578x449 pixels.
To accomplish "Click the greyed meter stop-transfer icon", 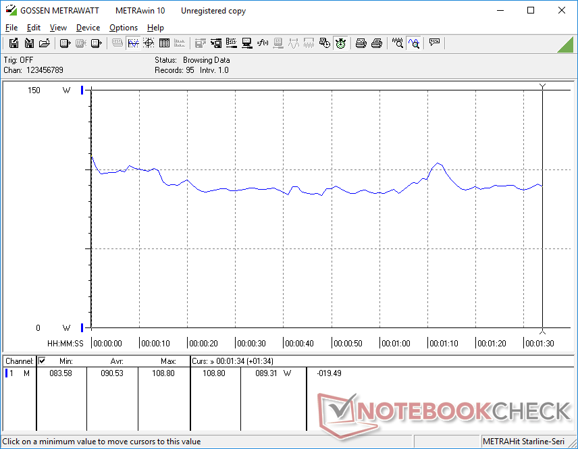I will 81,43.
